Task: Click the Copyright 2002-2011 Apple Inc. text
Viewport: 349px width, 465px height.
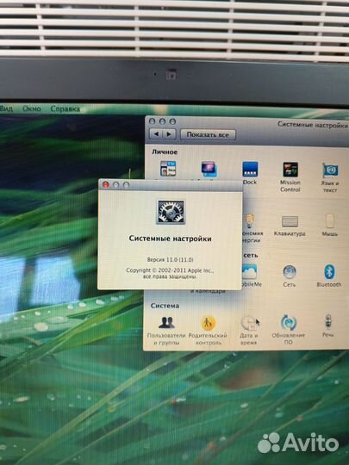Action: pos(170,270)
